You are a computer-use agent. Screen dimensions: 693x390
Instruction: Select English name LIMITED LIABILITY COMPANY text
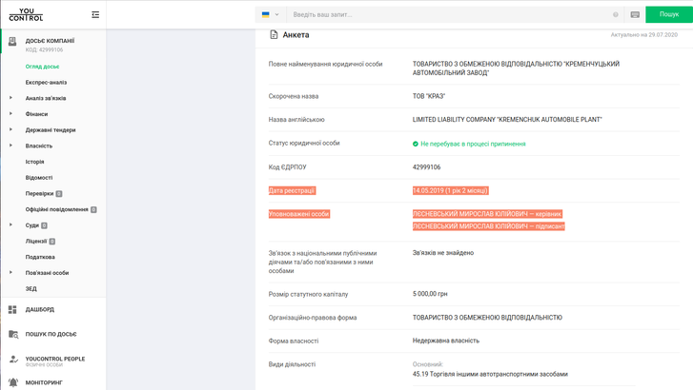[507, 120]
